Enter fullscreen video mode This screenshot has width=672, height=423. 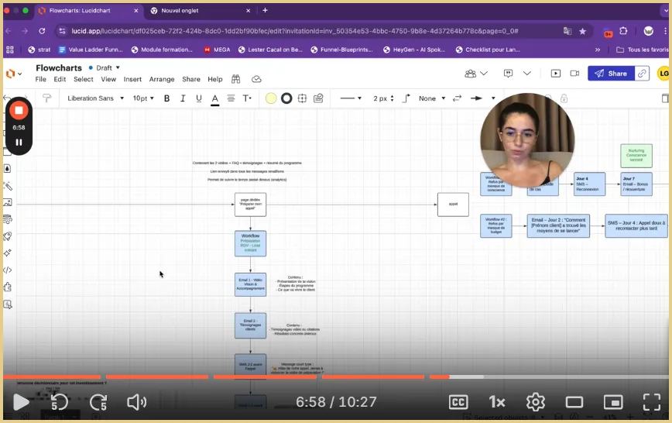pos(652,402)
